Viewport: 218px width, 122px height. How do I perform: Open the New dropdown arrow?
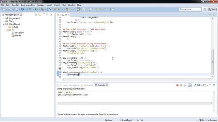(6, 9)
